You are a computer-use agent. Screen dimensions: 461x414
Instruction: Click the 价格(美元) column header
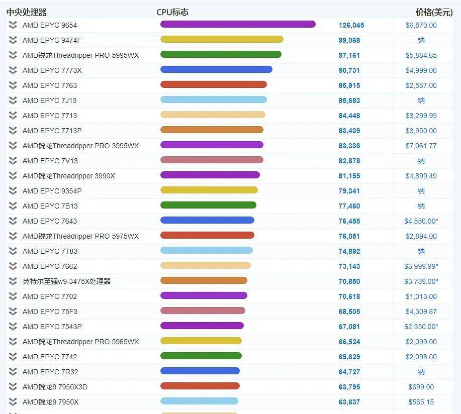click(x=434, y=12)
